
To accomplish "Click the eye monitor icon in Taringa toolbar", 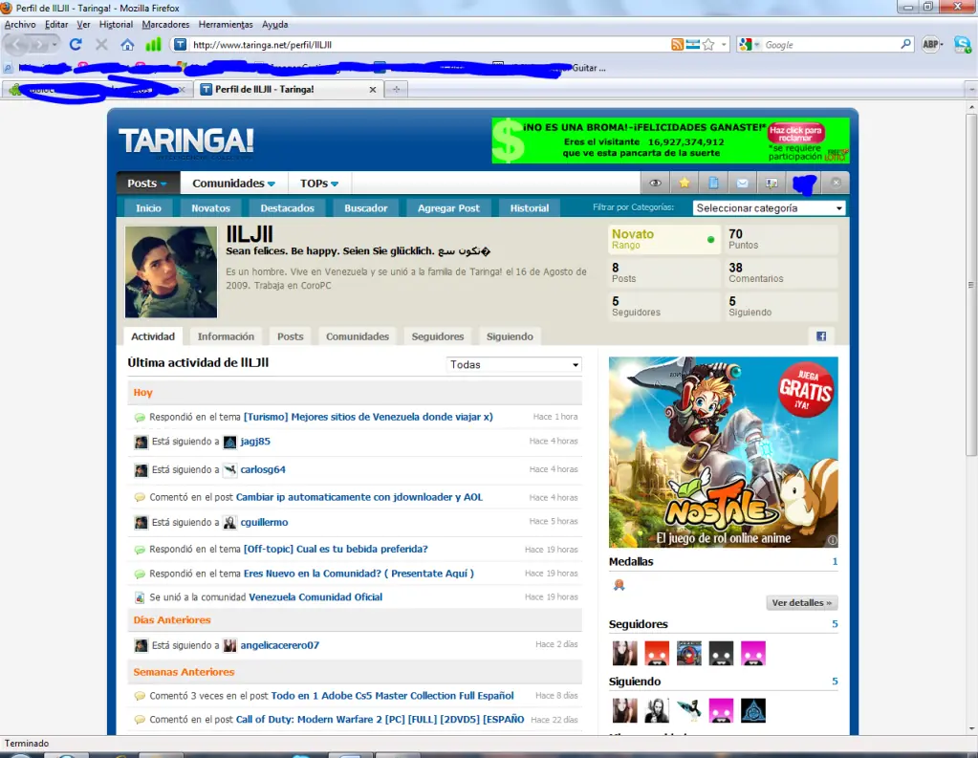I will [655, 183].
